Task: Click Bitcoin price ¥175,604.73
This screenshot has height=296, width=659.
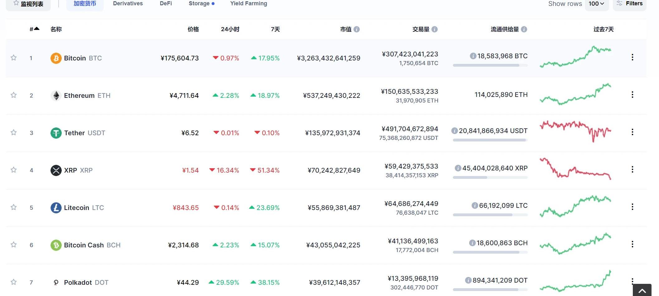Action: pos(180,58)
